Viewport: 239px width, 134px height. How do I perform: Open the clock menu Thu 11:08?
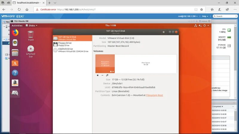(111, 25)
